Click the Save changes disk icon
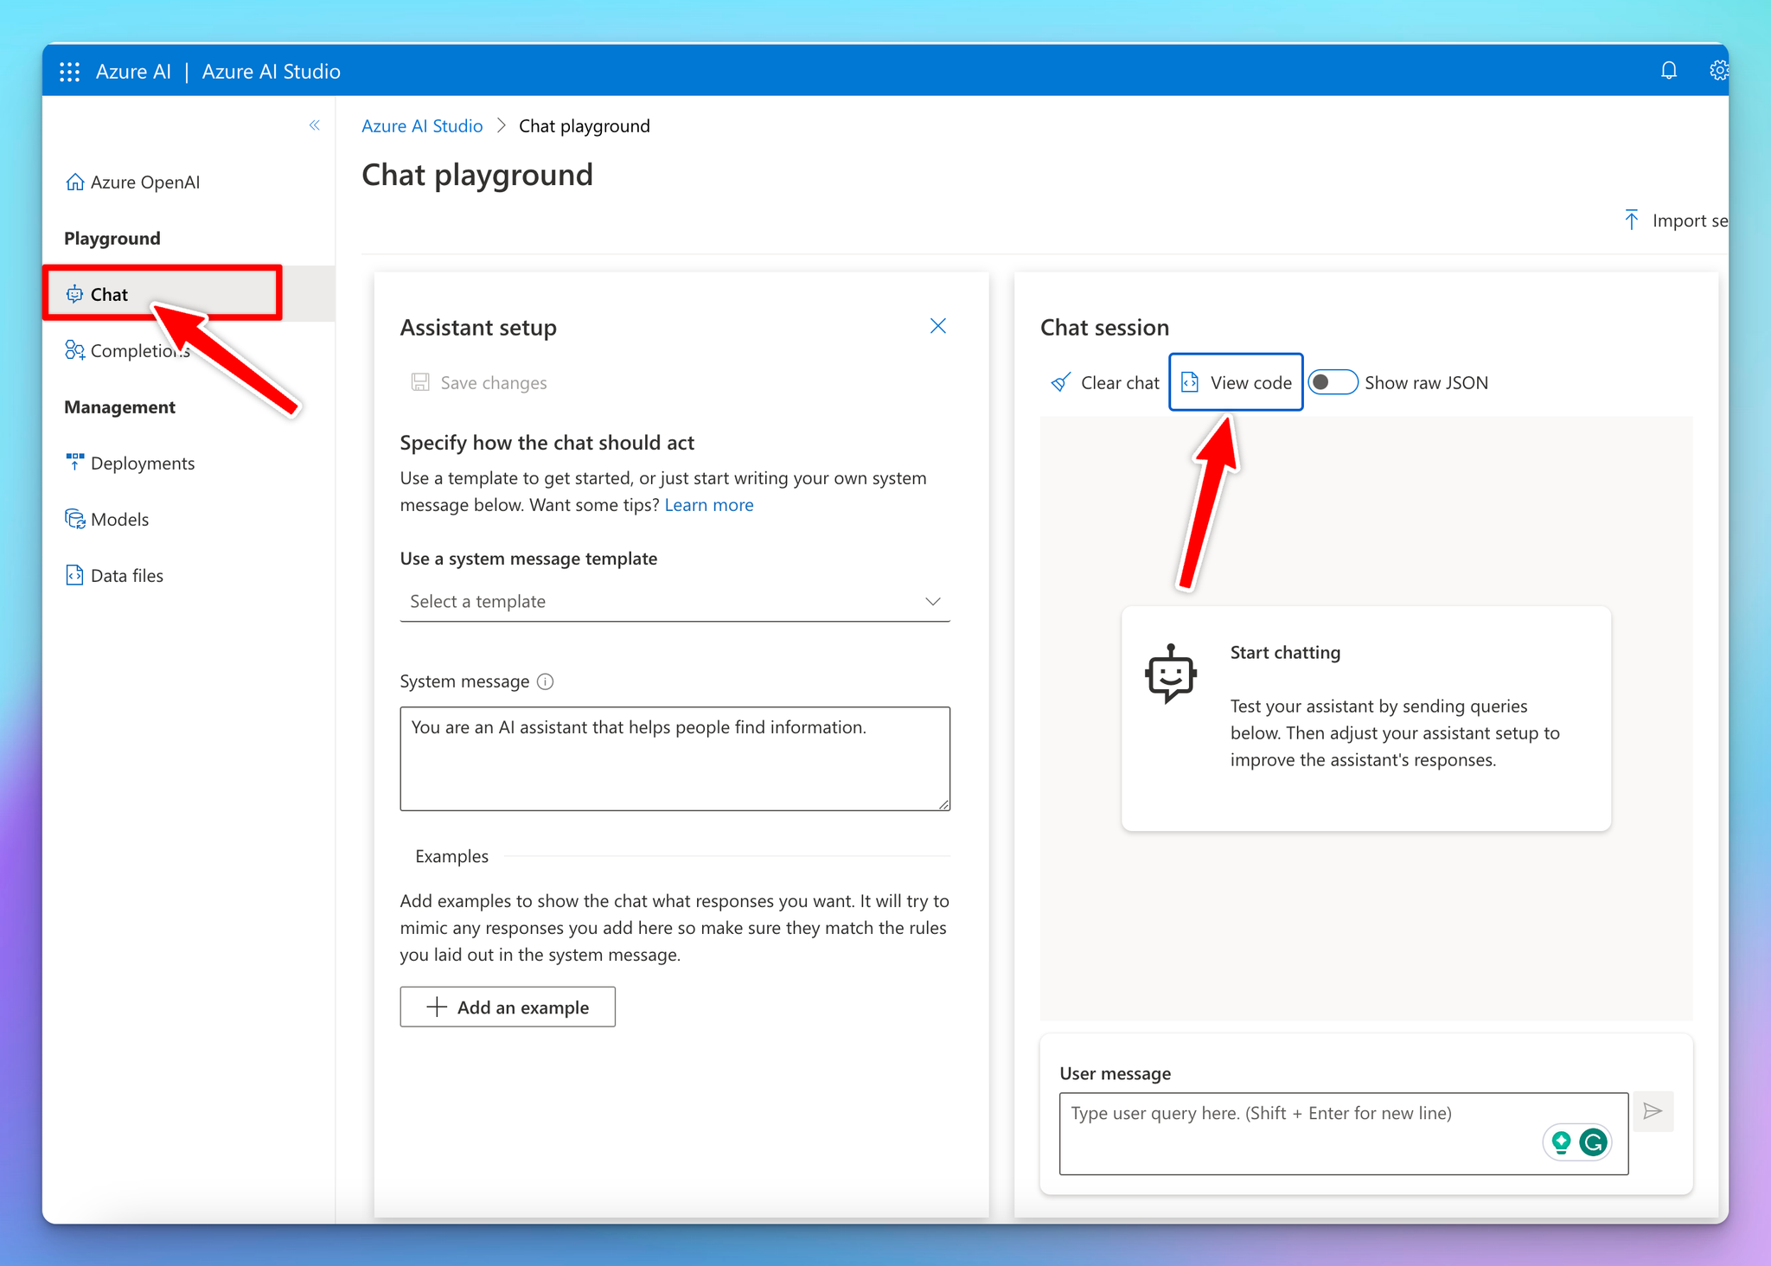 pyautogui.click(x=421, y=382)
